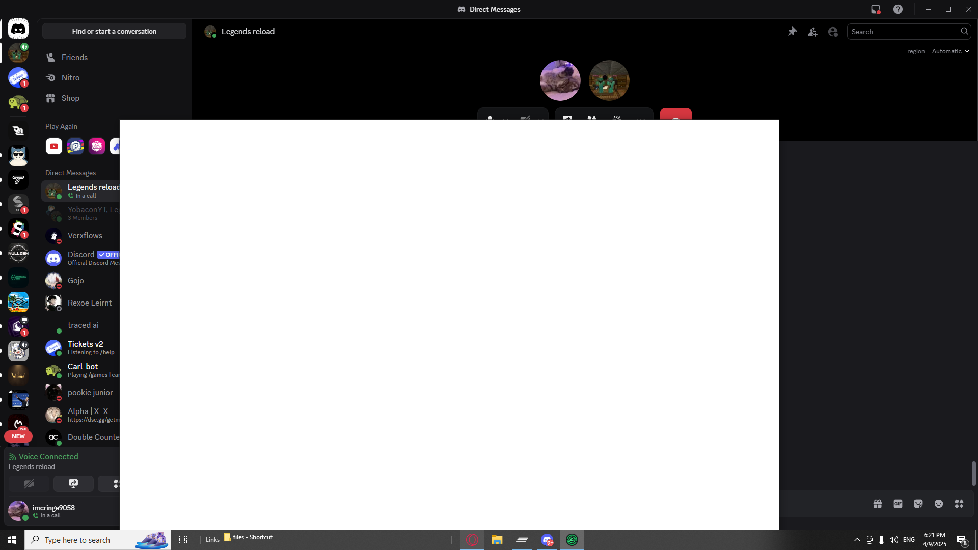Open the NULLZEN server
This screenshot has height=550, width=978.
(18, 253)
